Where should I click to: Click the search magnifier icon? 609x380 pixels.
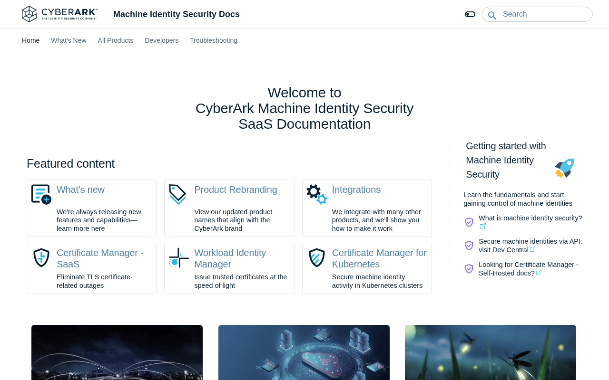pos(492,15)
